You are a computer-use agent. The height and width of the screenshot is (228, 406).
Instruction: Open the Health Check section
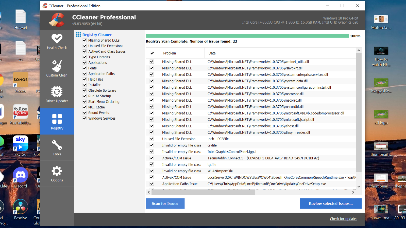[57, 42]
